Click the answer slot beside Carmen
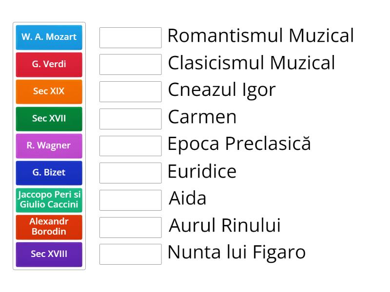The image size is (390, 292). (130, 118)
